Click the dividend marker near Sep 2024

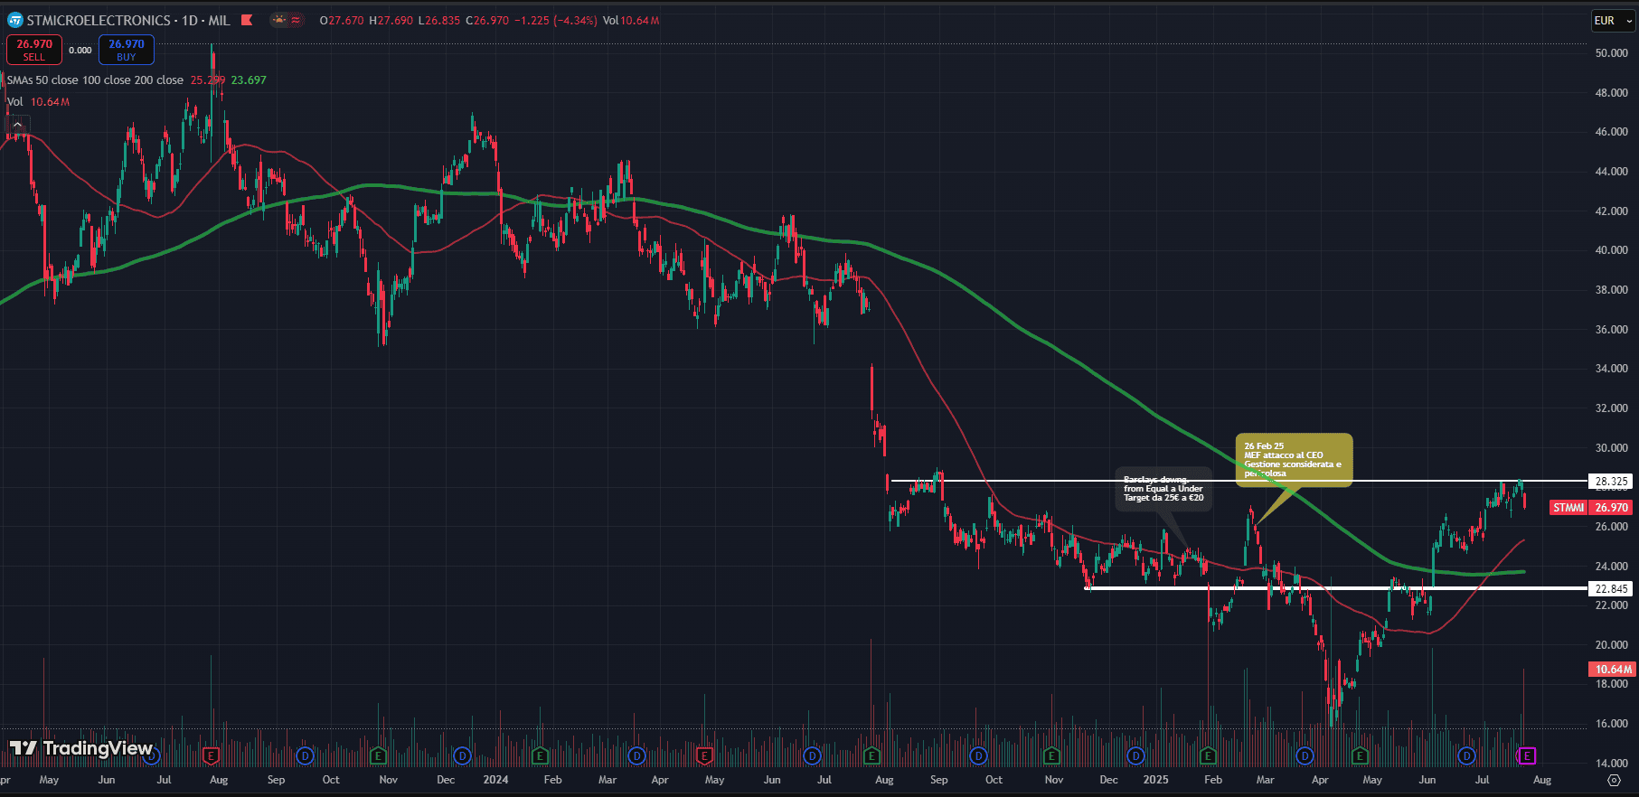pos(978,755)
